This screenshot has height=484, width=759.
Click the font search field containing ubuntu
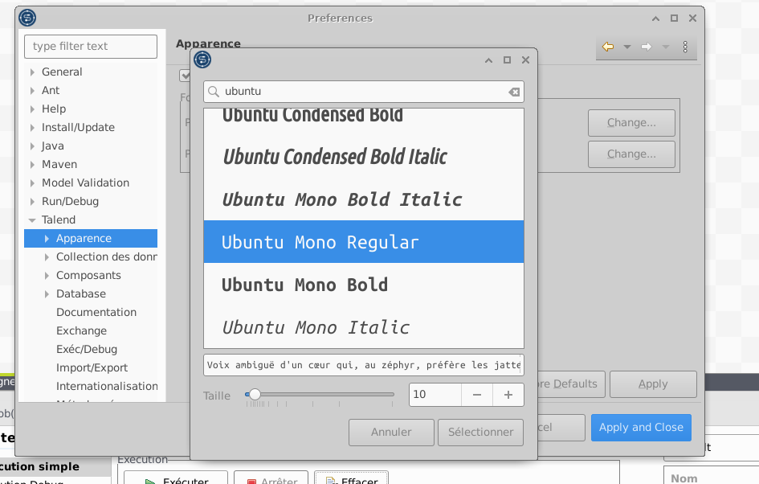[x=364, y=92]
